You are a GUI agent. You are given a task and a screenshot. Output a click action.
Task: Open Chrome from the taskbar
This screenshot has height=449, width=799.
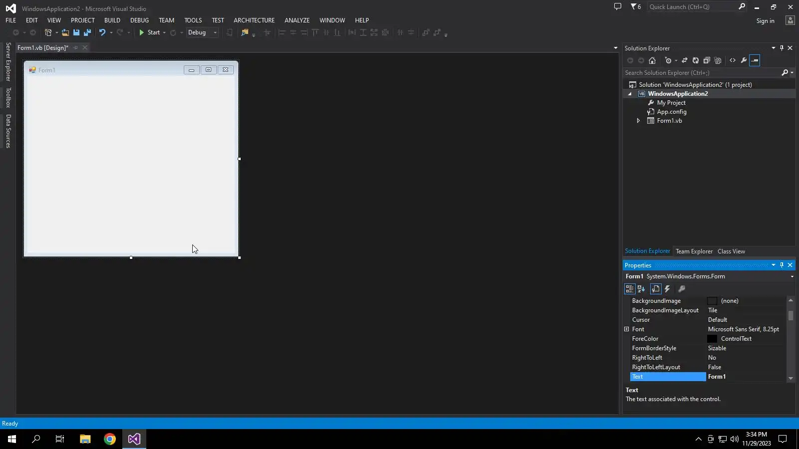click(110, 439)
